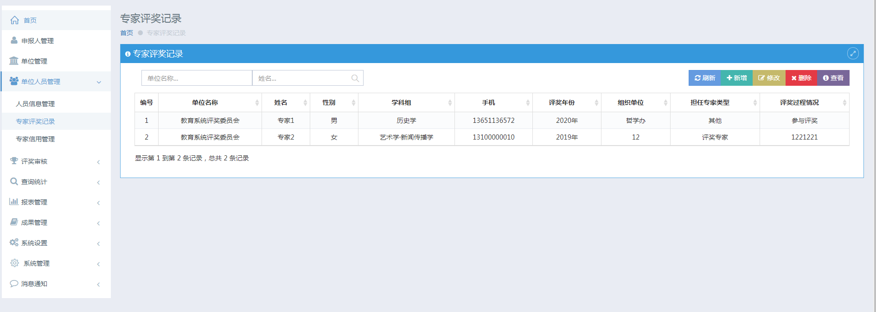This screenshot has height=312, width=876.
Task: Click the red 删除 delete button
Action: coord(801,78)
